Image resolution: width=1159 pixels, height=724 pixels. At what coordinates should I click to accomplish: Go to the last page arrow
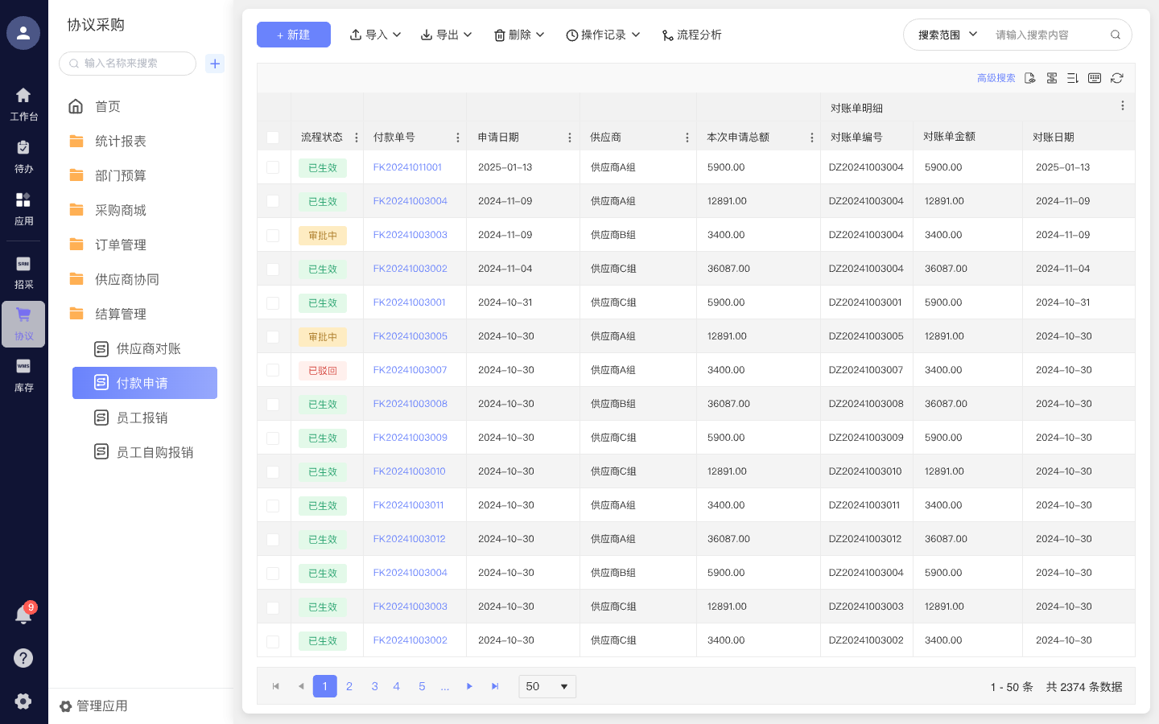pos(495,686)
